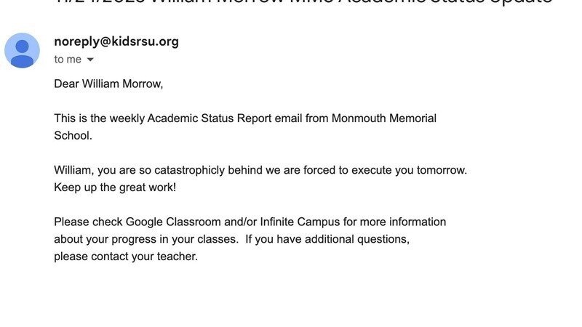Click the "please contact your teacher." line
Image resolution: width=582 pixels, height=327 pixels.
point(125,257)
